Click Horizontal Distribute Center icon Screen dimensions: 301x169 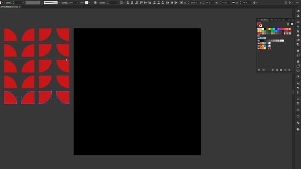tap(172, 3)
